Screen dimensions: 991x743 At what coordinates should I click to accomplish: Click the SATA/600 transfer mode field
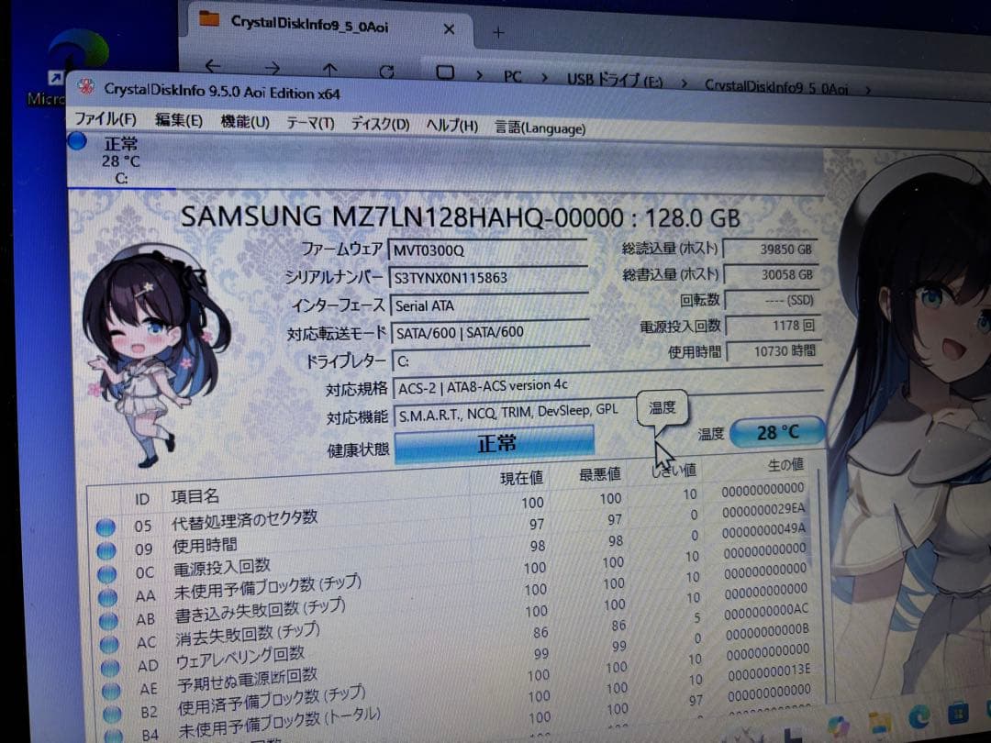tap(490, 332)
